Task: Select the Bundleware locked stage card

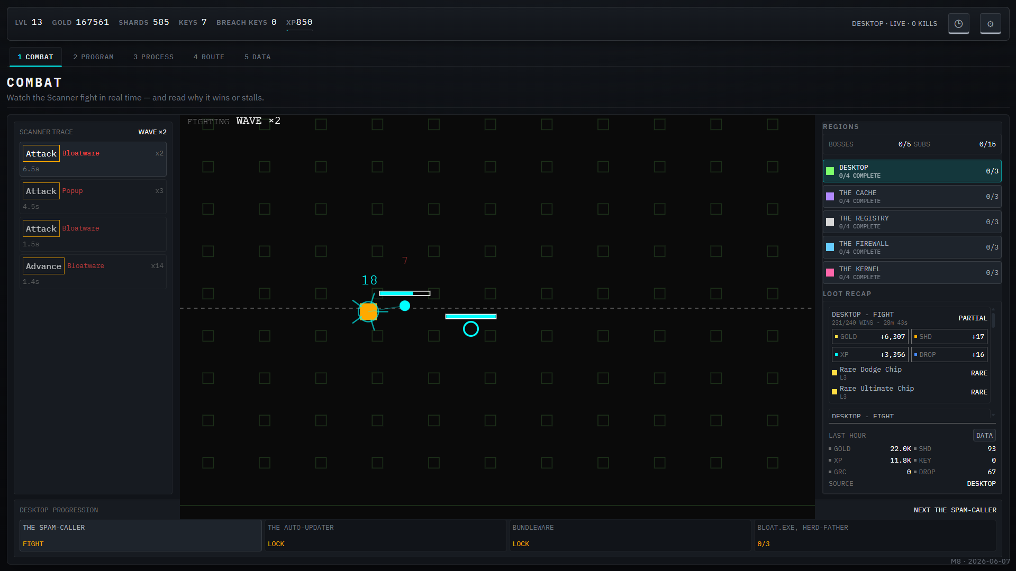Action: click(x=630, y=536)
